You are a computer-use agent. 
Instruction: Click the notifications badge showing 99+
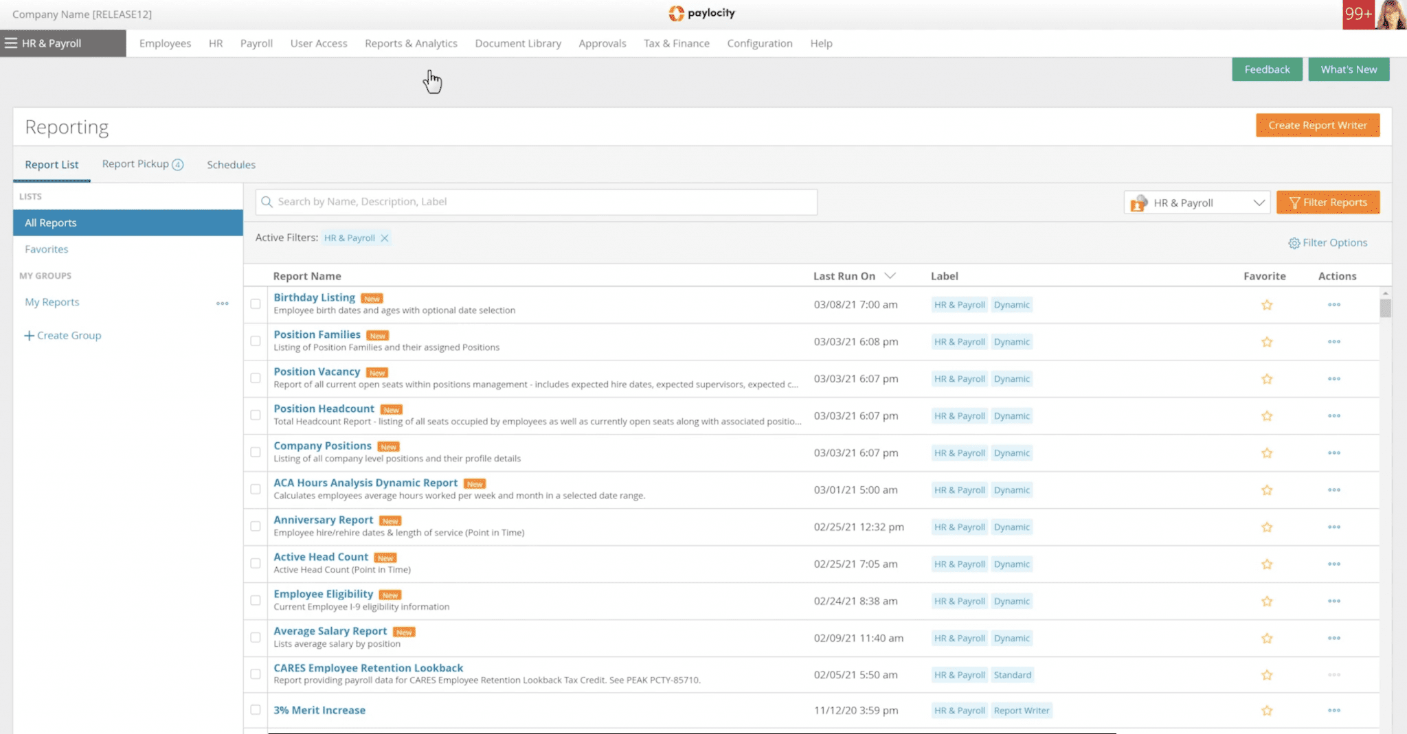tap(1358, 14)
